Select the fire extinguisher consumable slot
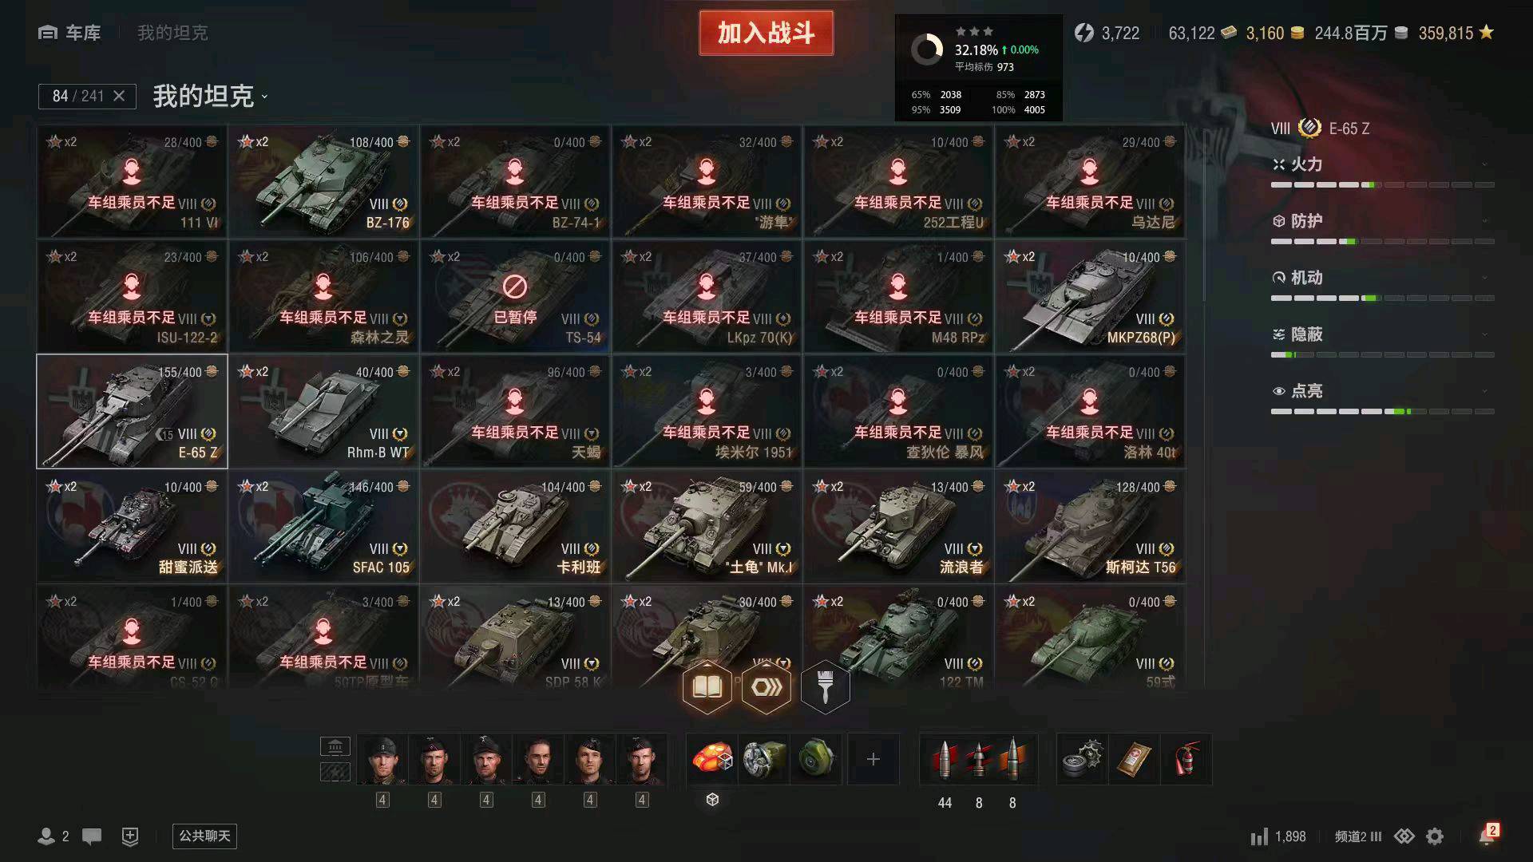Screen dimensions: 1533x862 coord(1186,758)
